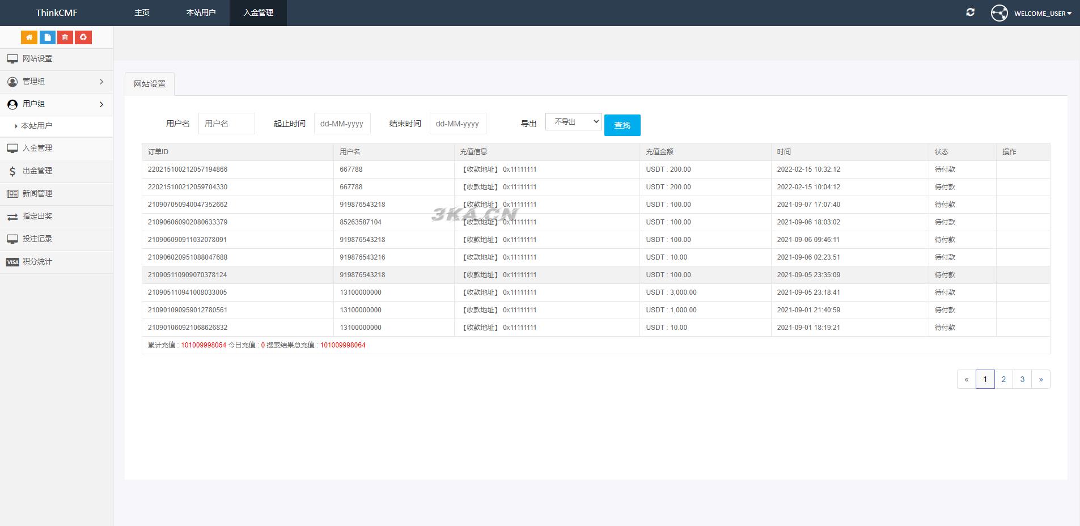
Task: Click the monitor icon beside 入金管理 in sidebar
Action: [x=12, y=148]
